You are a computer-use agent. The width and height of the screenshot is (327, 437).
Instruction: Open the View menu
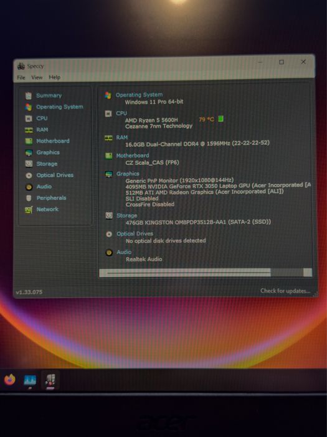point(37,77)
